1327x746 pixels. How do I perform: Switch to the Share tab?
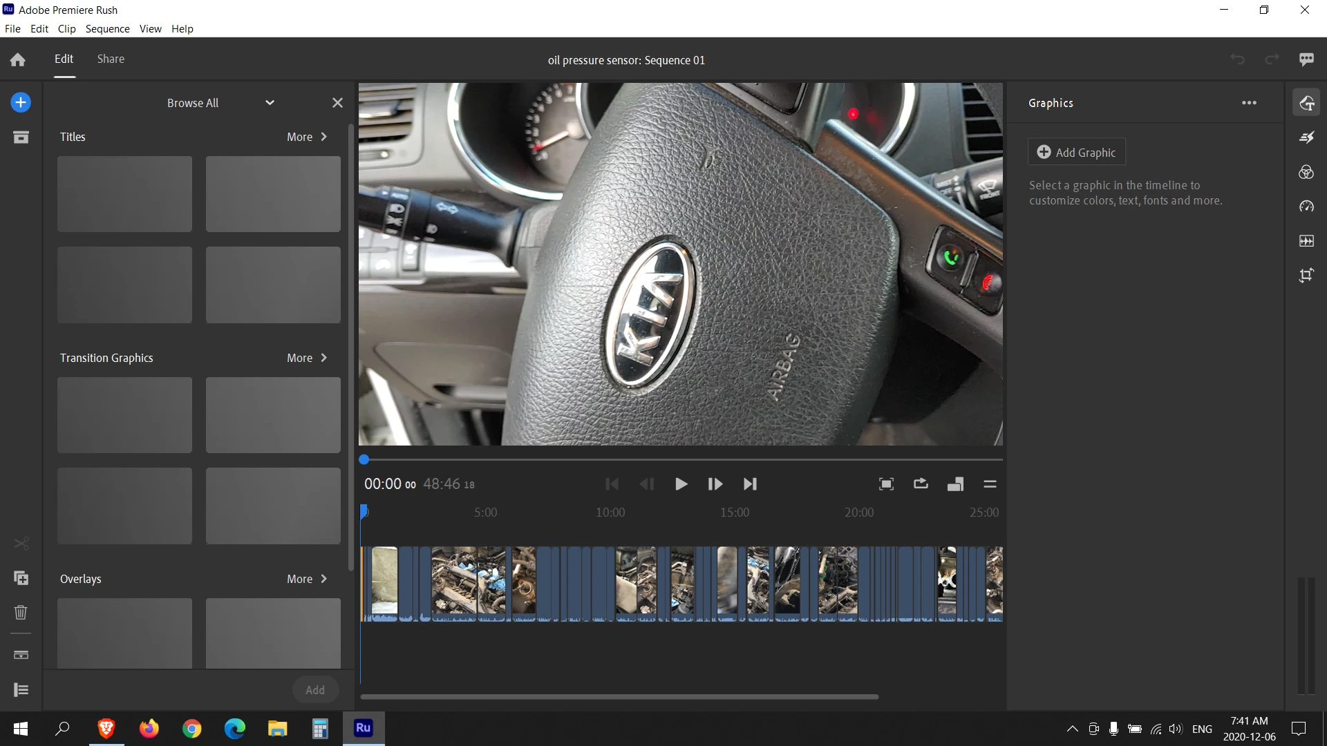(x=111, y=59)
